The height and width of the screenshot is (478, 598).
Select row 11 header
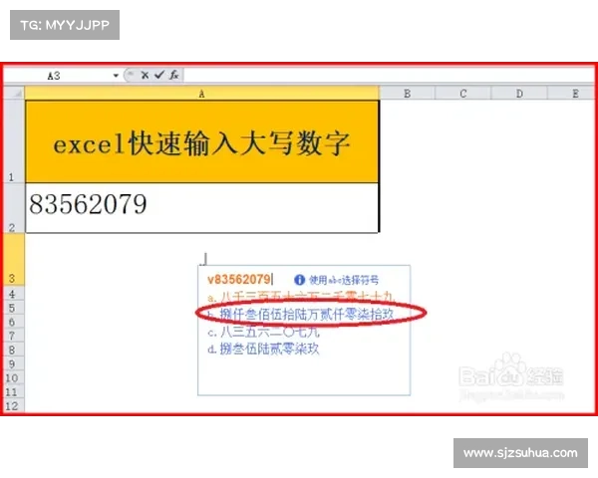click(x=14, y=391)
